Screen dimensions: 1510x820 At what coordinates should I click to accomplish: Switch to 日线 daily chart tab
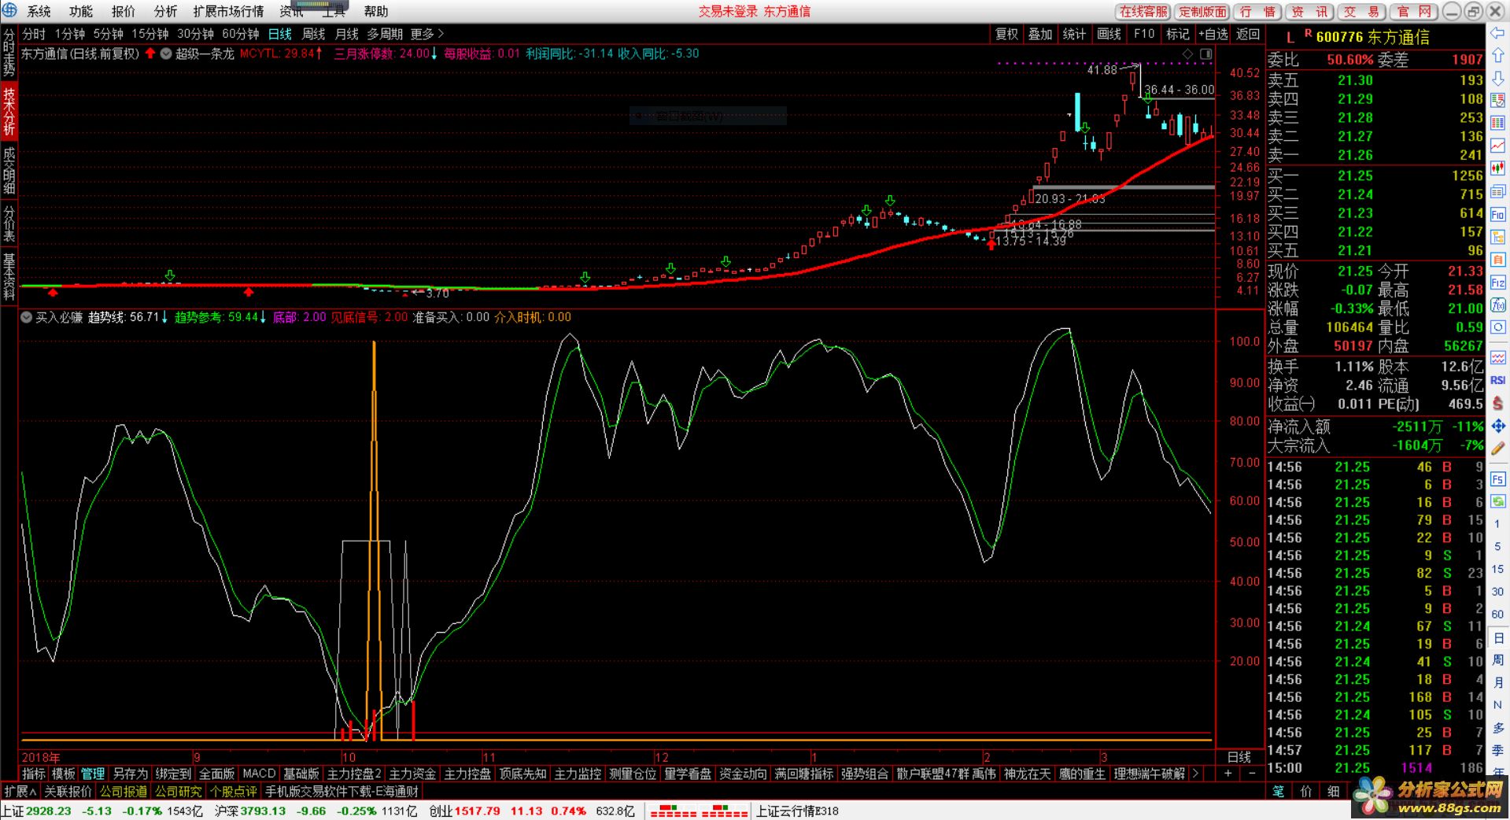pos(280,34)
